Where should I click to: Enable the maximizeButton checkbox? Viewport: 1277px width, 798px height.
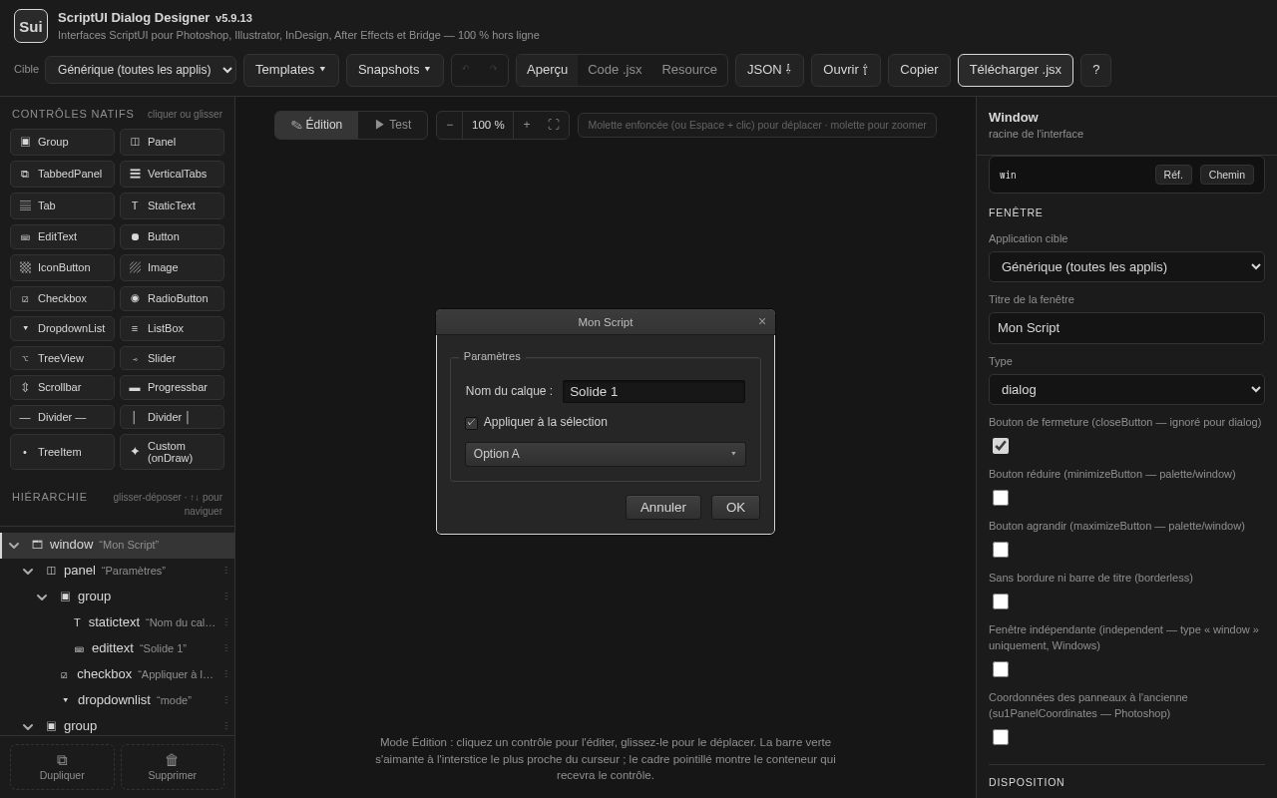tap(1001, 550)
